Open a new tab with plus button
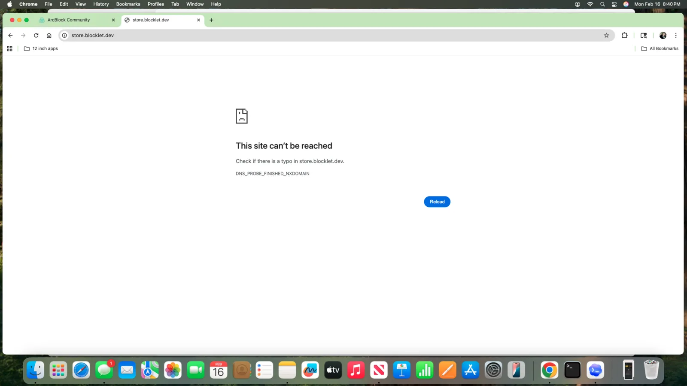This screenshot has width=687, height=386. point(211,20)
